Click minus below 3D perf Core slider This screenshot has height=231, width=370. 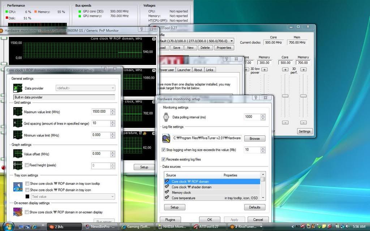click(x=285, y=123)
